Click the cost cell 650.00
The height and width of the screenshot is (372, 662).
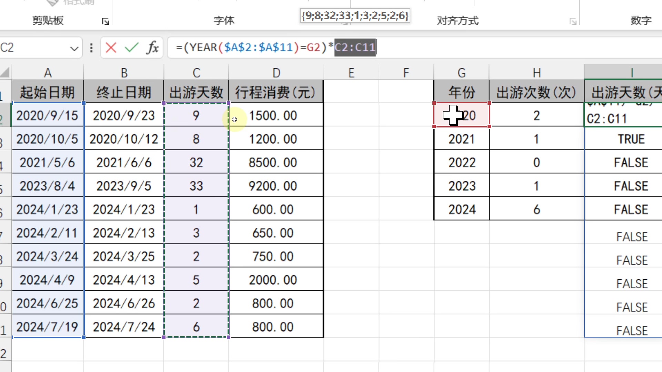coord(276,233)
